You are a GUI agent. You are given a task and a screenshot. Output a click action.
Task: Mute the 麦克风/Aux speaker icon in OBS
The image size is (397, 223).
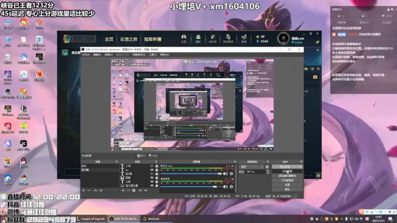coord(225,174)
